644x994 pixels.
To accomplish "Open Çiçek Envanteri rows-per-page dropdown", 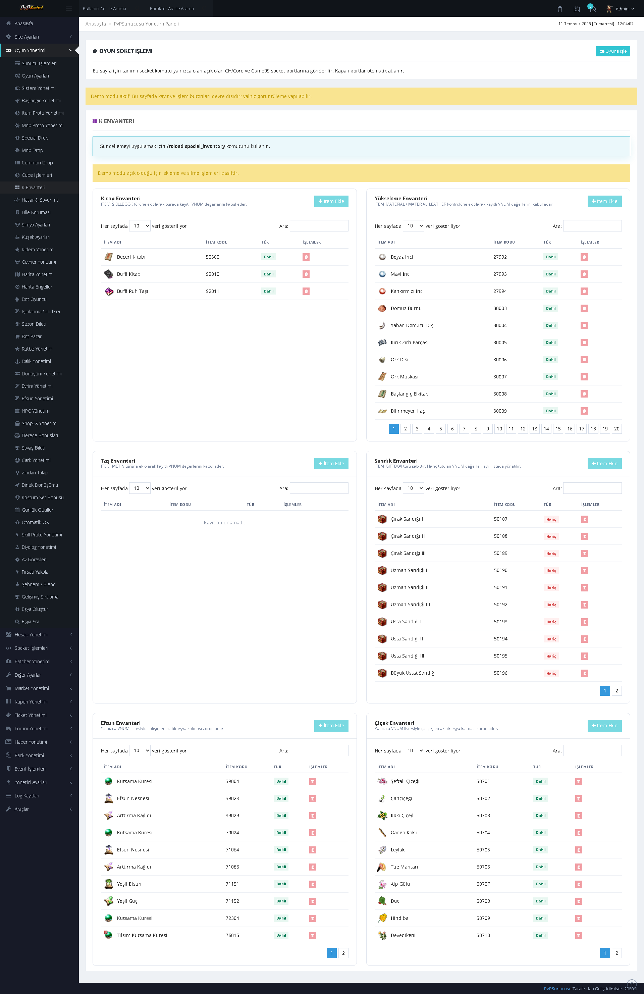I will [413, 750].
